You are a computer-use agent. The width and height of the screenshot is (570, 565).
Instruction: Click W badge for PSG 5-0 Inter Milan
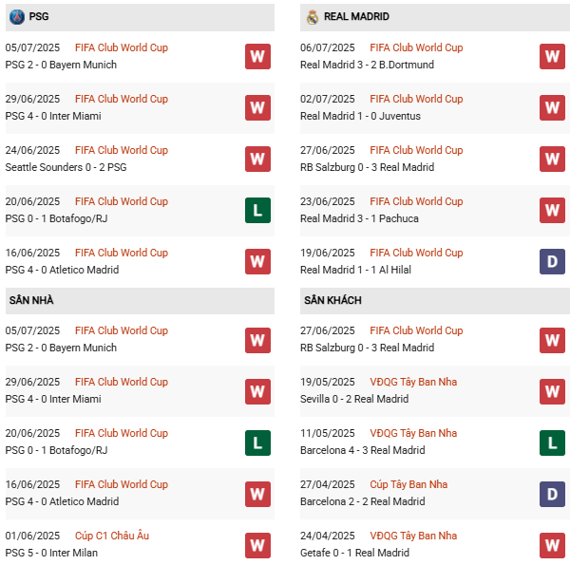pos(257,544)
